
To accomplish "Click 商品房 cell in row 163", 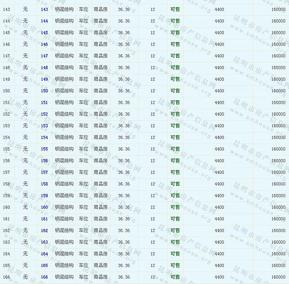I will [100, 242].
